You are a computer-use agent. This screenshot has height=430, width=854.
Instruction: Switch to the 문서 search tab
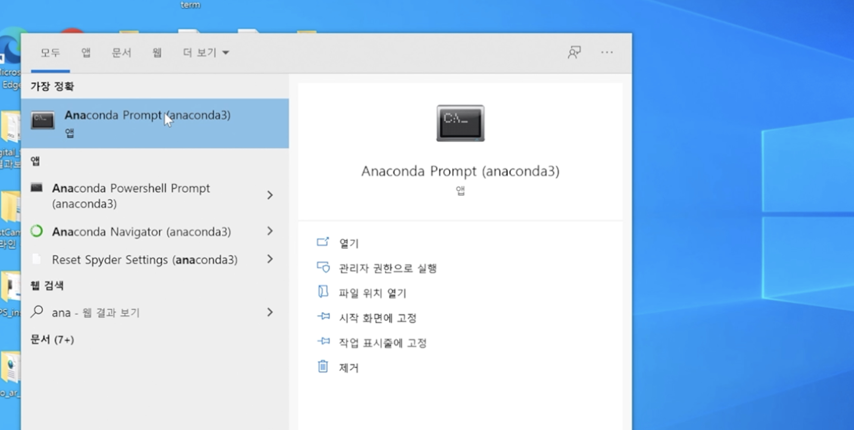click(121, 53)
